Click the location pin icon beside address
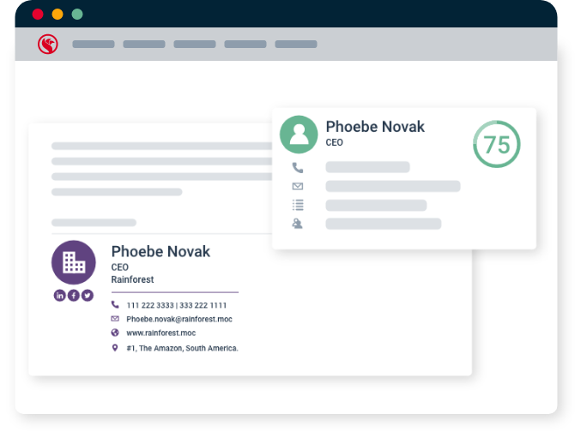Screen dimensions: 581x438 point(115,348)
